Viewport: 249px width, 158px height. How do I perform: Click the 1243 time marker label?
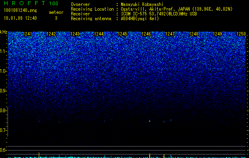(75, 34)
